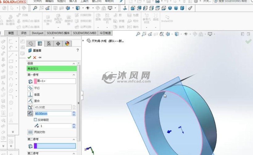Click the 圆<1> first reference field

pyautogui.click(x=55, y=81)
